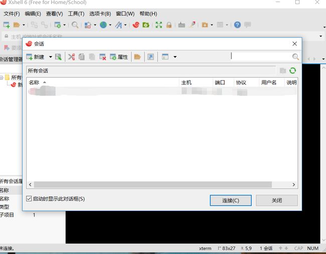Open the 窗口(W) menu

coord(125,14)
